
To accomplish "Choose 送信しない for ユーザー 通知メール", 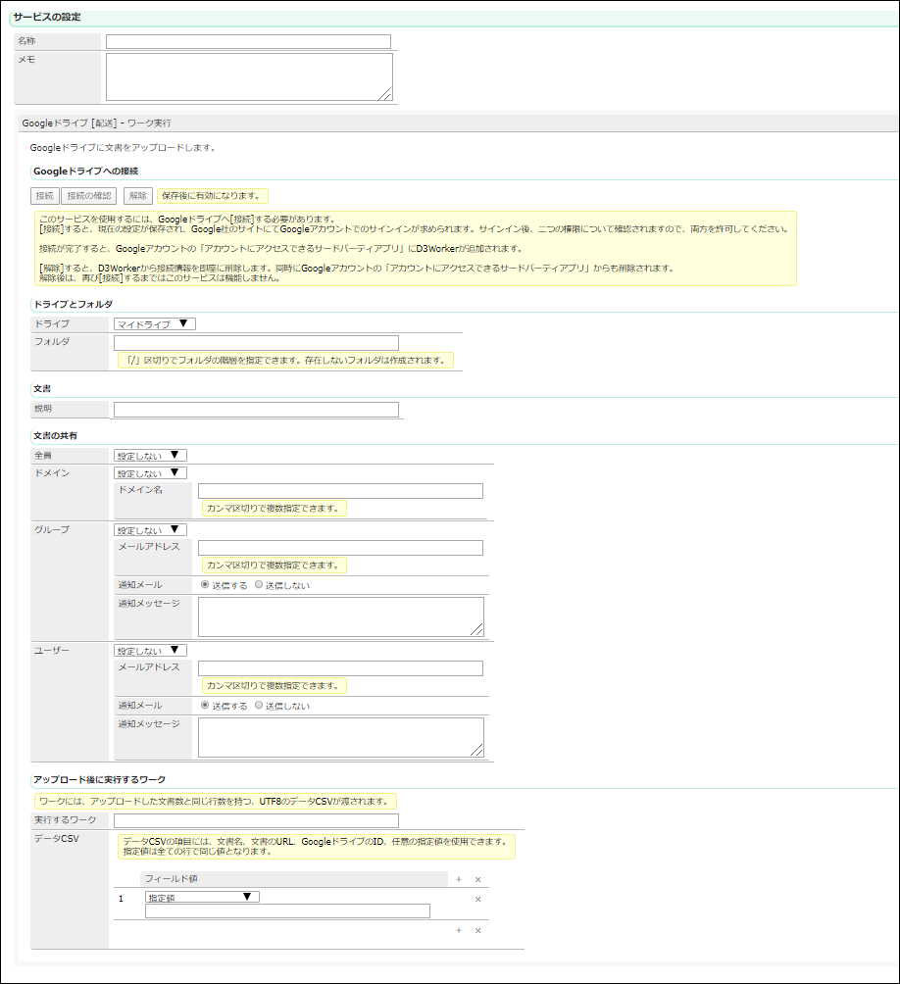I will [x=259, y=705].
